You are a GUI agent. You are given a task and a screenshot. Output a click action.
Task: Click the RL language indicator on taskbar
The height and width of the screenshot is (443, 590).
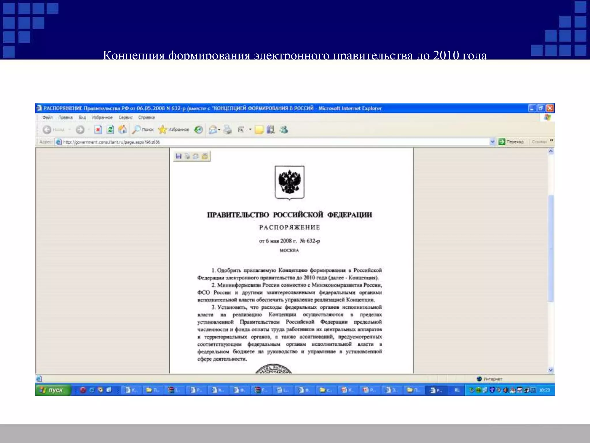click(457, 390)
